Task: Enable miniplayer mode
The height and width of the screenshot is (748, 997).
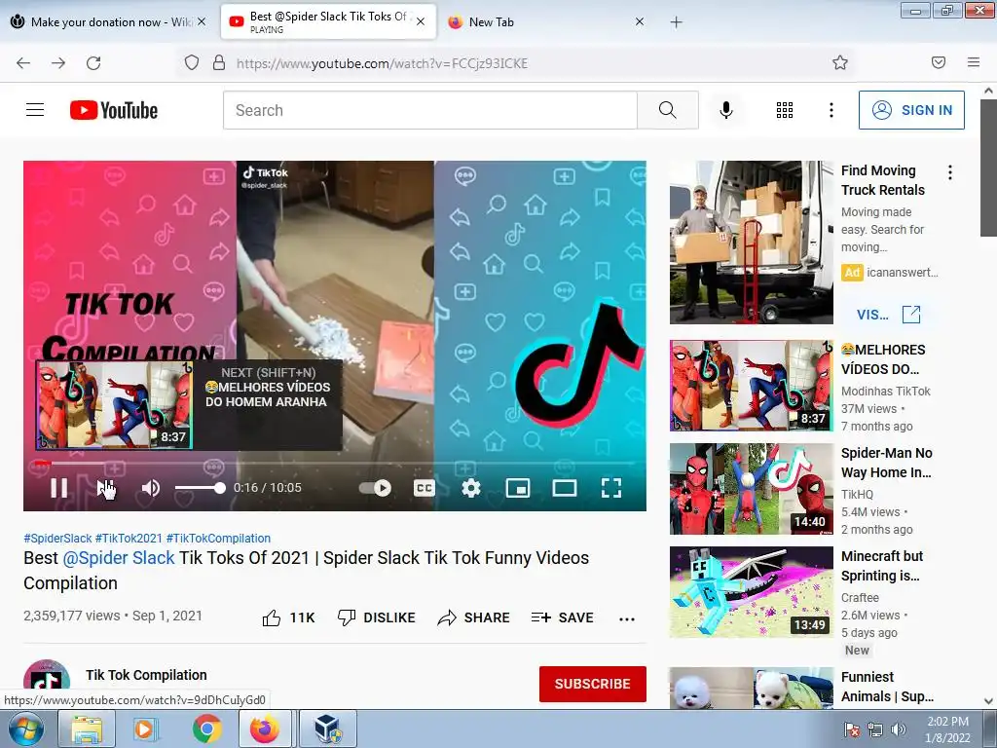Action: [518, 488]
